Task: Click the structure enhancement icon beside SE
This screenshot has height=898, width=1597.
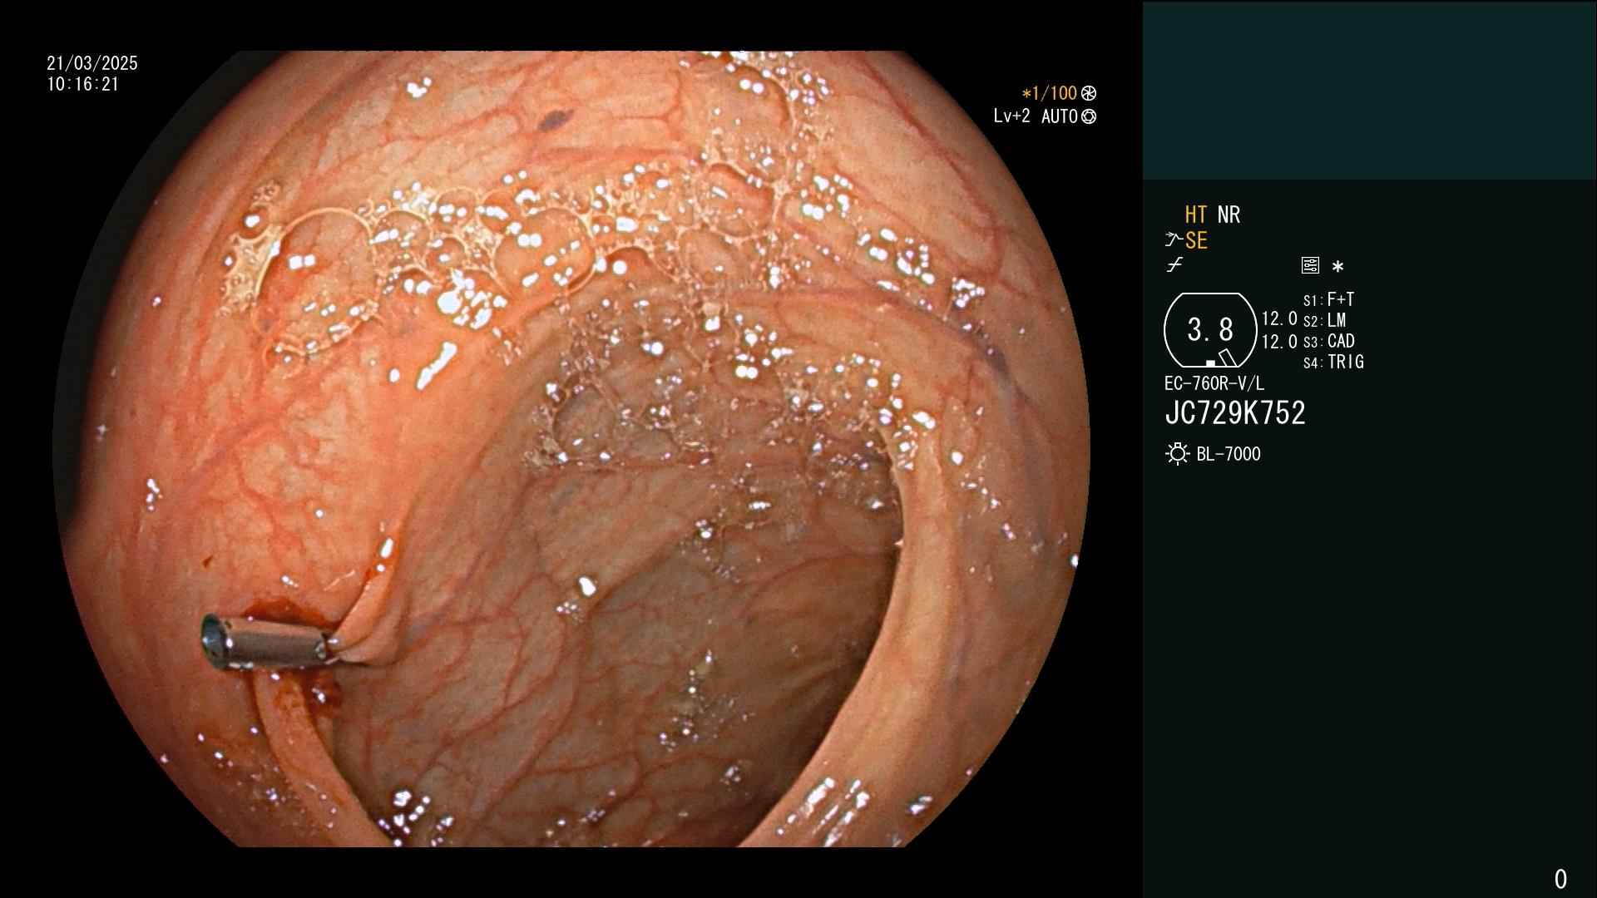Action: (x=1174, y=240)
